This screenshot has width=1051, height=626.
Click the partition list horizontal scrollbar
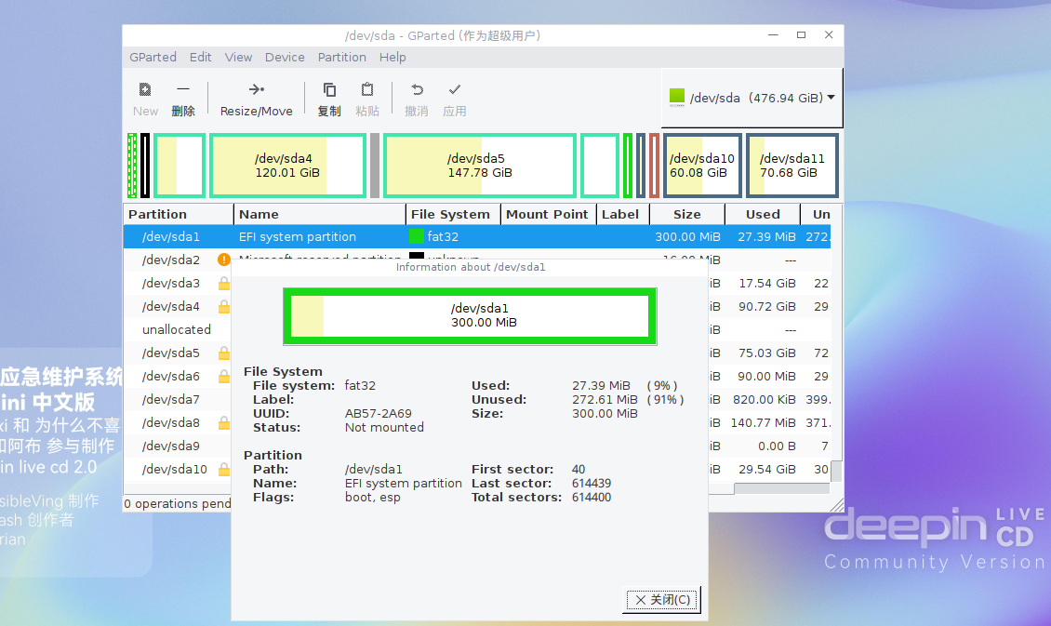coord(781,488)
